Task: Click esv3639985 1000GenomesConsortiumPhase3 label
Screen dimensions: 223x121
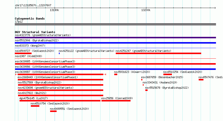Action: pos(45,61)
